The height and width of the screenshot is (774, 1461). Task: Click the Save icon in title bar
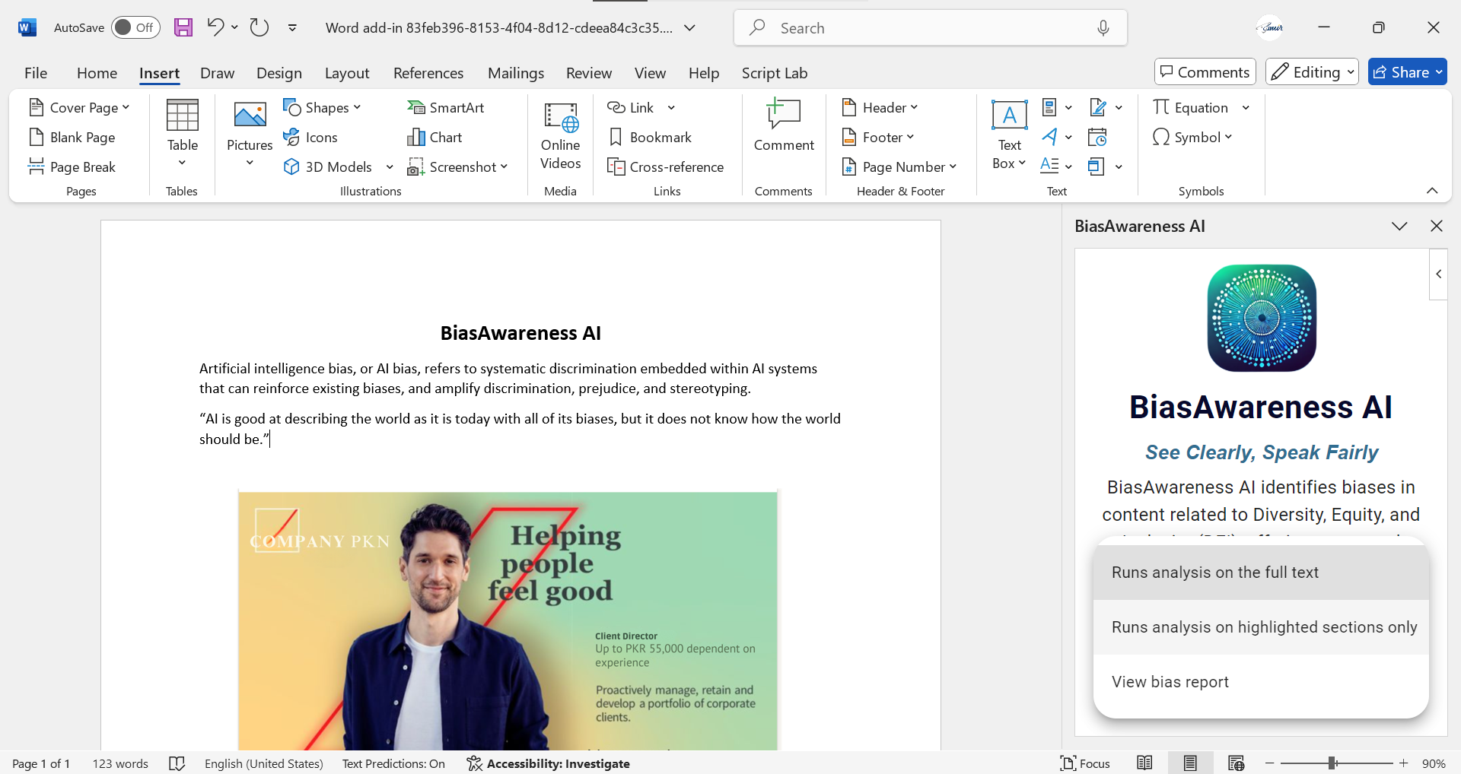pyautogui.click(x=183, y=28)
